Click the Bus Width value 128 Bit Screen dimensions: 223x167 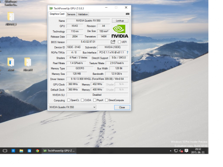click(119, 68)
